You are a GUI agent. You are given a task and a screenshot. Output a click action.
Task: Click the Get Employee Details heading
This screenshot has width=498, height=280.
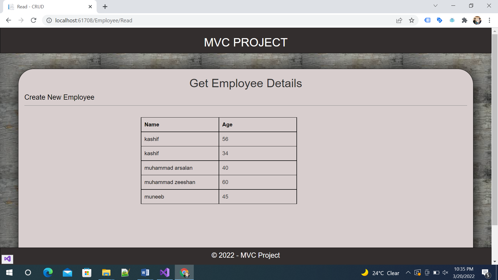tap(246, 83)
